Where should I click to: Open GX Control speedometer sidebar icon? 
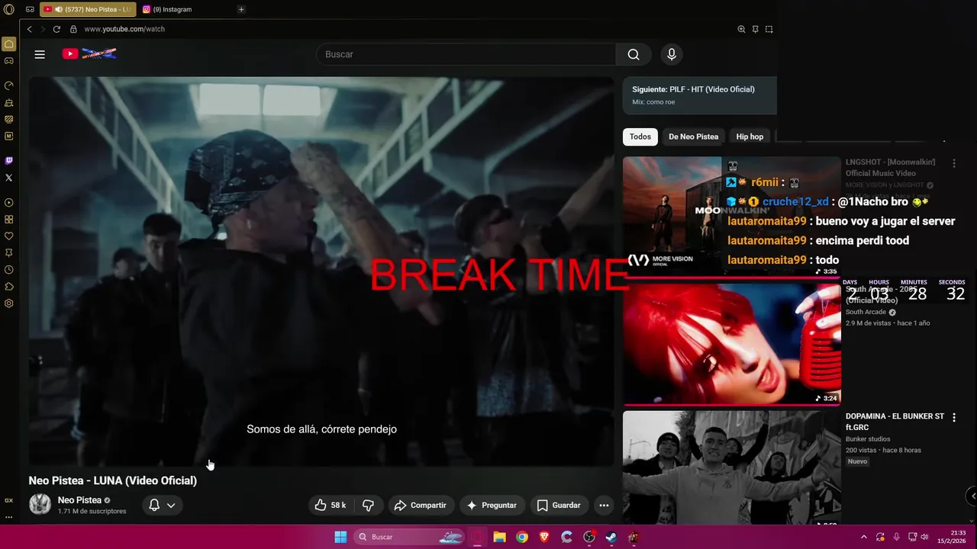[8, 85]
